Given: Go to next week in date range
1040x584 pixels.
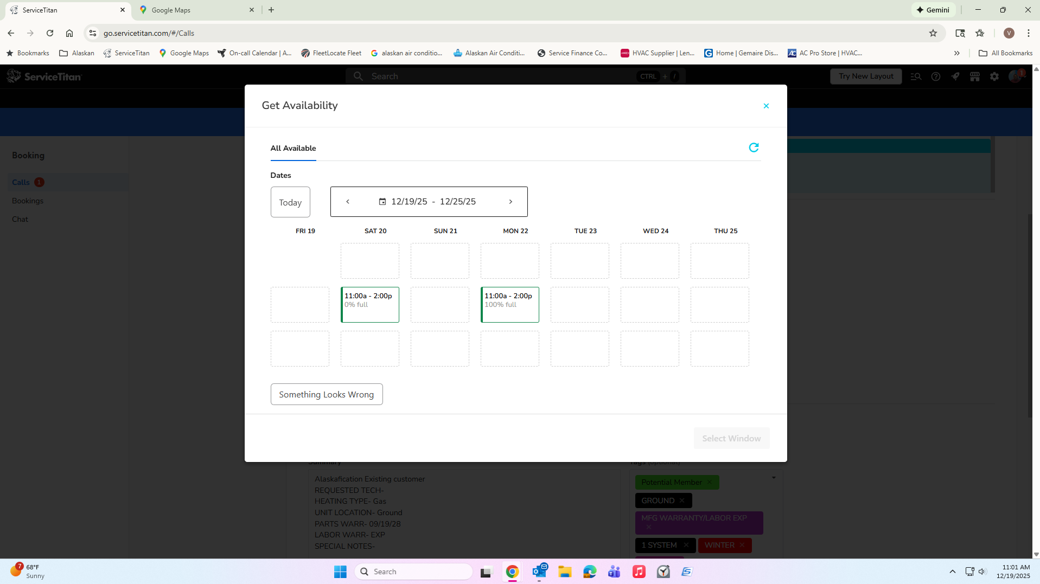Looking at the screenshot, I should pyautogui.click(x=511, y=202).
